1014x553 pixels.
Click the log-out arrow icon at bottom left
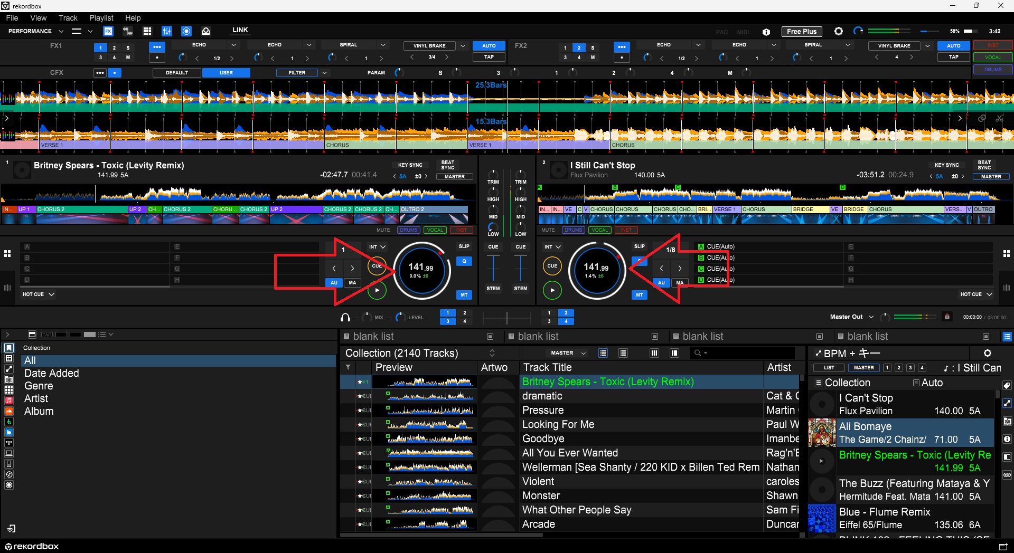pos(11,529)
